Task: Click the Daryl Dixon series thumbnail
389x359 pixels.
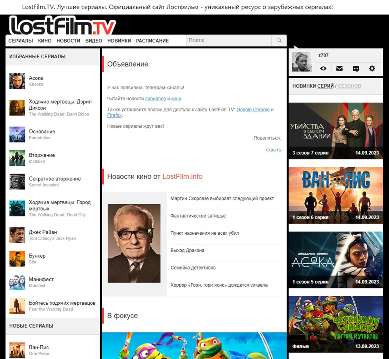Action: click(17, 108)
